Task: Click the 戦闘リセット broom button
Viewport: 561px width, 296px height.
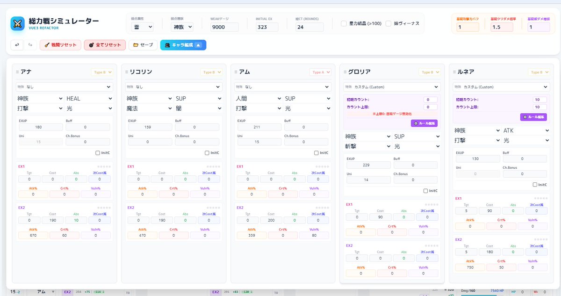Action: pos(60,45)
